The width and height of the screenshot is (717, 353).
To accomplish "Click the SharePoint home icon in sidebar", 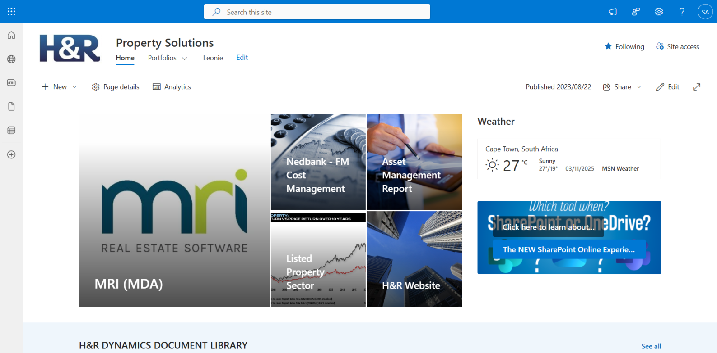I will pos(11,35).
